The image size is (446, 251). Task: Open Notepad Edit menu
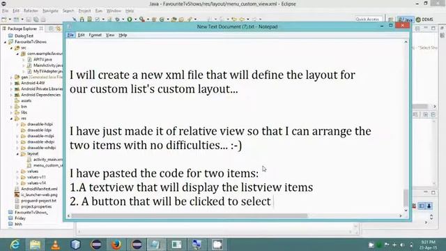(81, 35)
